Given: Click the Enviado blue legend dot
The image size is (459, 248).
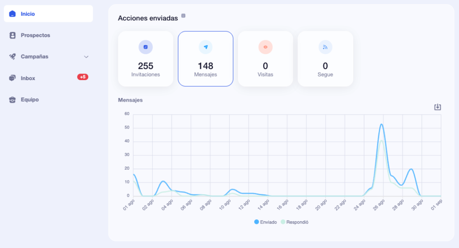Looking at the screenshot, I should [257, 222].
